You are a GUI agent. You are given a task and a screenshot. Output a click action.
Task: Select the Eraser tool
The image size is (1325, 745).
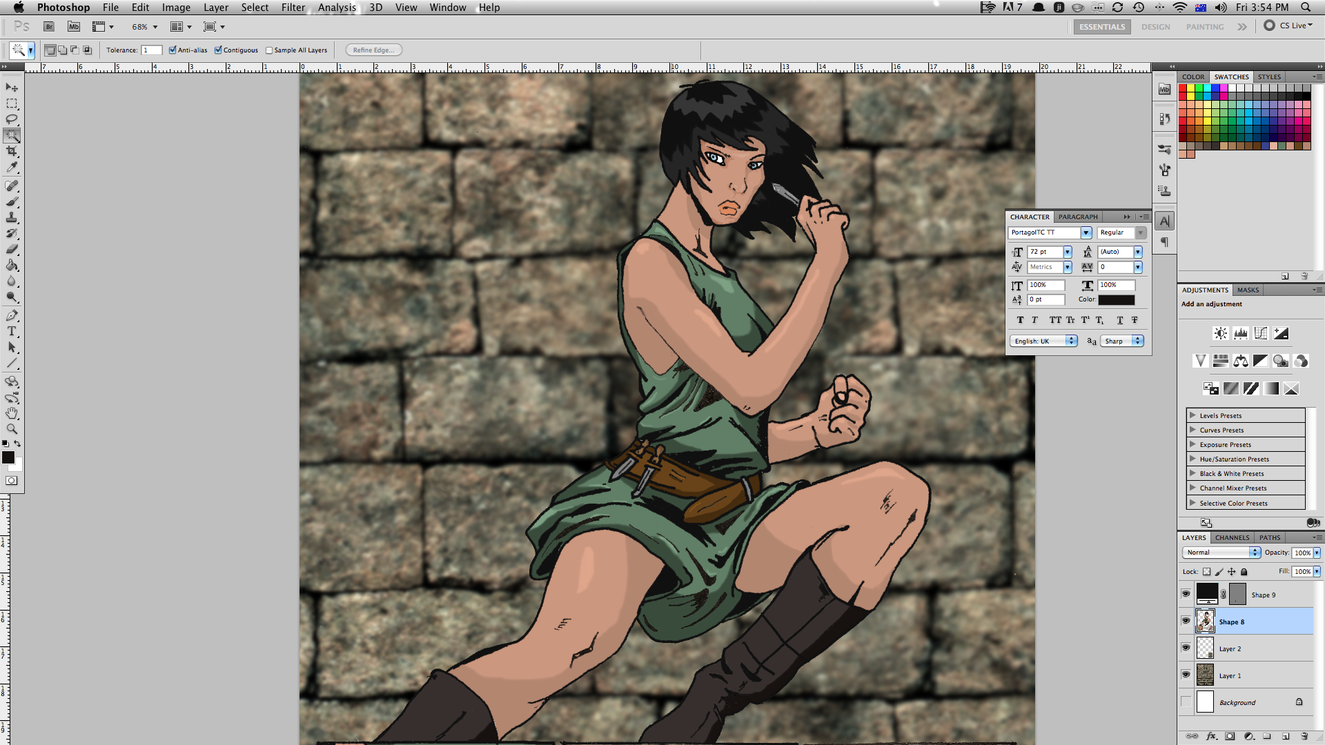click(x=12, y=249)
